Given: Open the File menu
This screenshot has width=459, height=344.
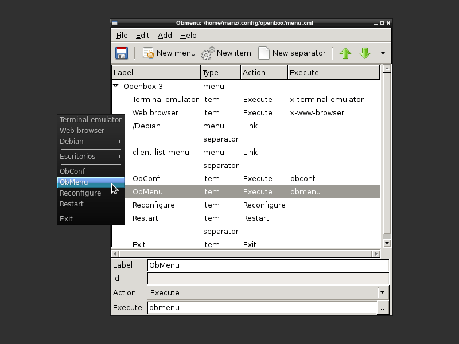Looking at the screenshot, I should pyautogui.click(x=122, y=36).
